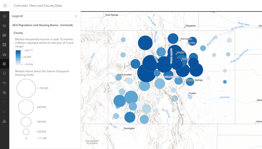Select the county circle near Grand Junction

click(x=118, y=77)
